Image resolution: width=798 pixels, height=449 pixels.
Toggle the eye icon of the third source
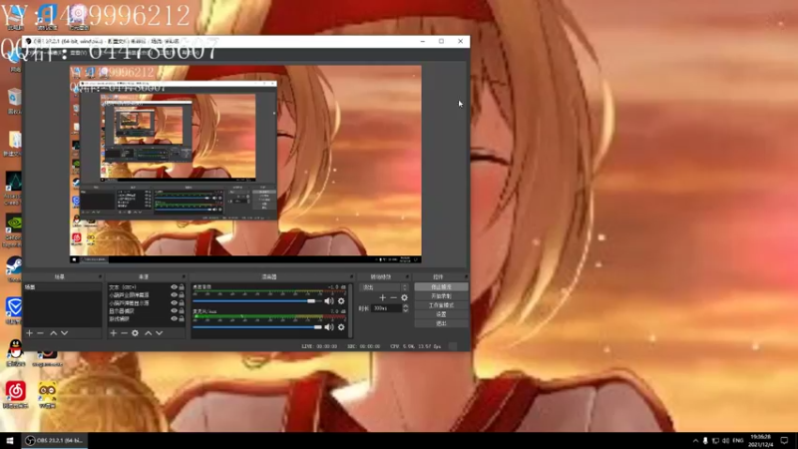point(174,303)
